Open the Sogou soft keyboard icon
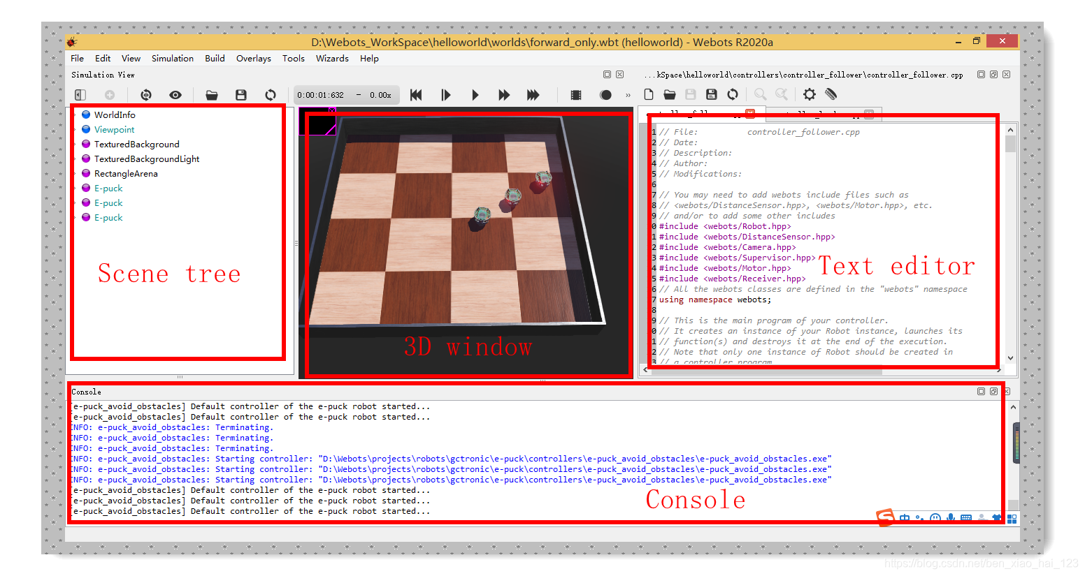This screenshot has width=1085, height=576. 966,518
